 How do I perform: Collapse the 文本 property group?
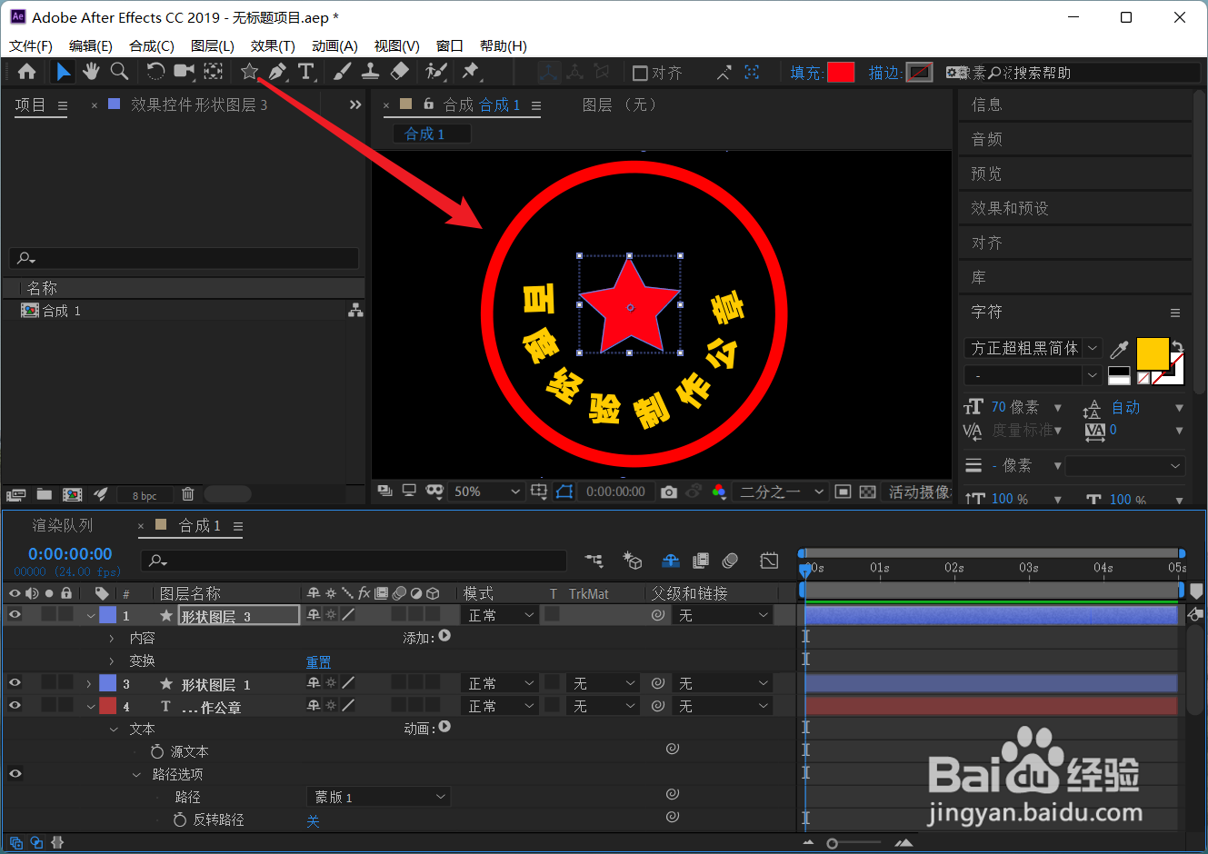click(113, 730)
